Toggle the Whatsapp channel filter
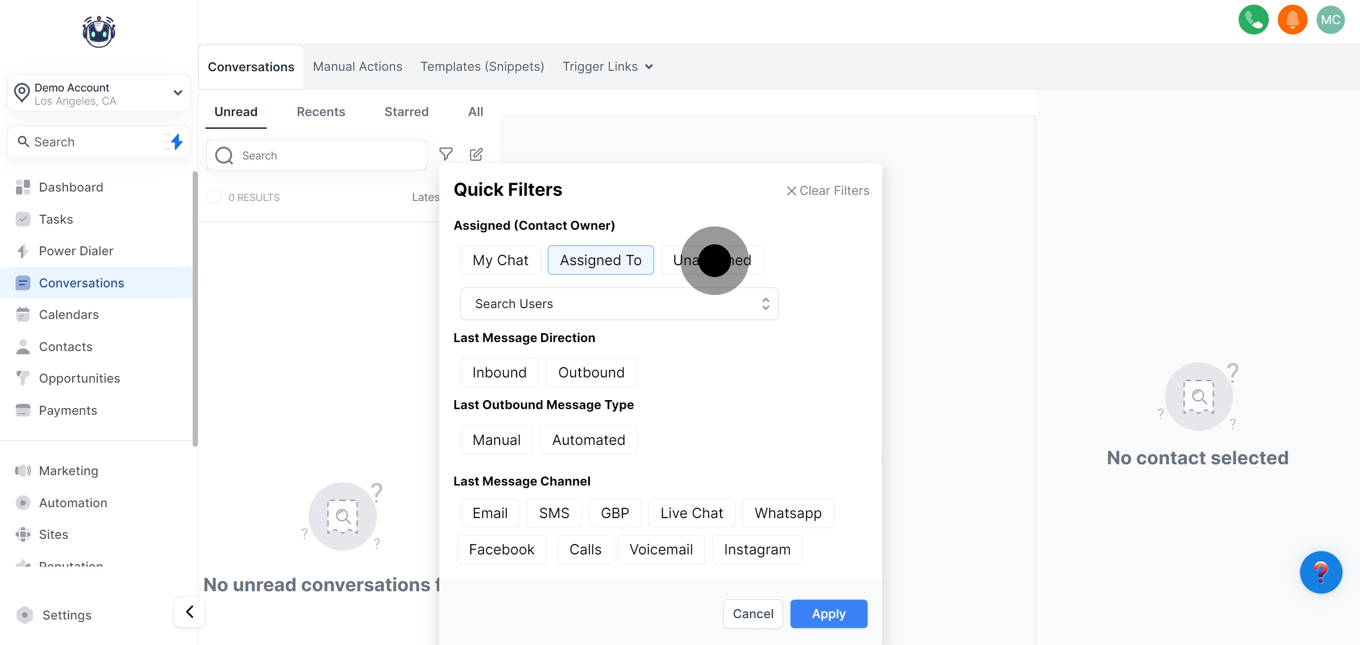This screenshot has width=1360, height=645. [787, 513]
